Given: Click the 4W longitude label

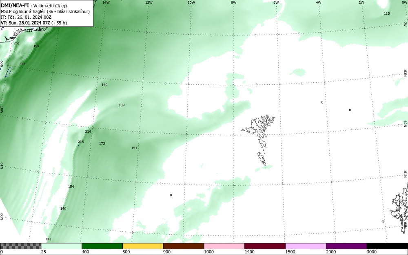Looking at the screenshot, I should (x=319, y=2).
